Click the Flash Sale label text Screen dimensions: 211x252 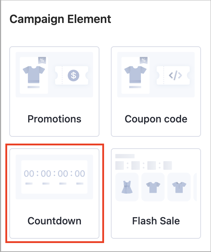(156, 221)
